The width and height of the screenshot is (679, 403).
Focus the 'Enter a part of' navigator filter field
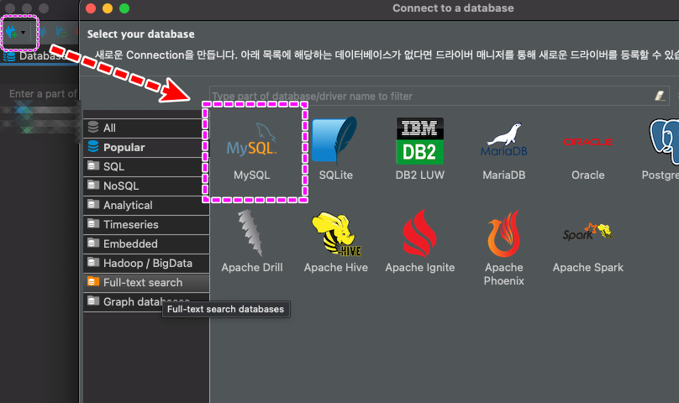(x=42, y=94)
